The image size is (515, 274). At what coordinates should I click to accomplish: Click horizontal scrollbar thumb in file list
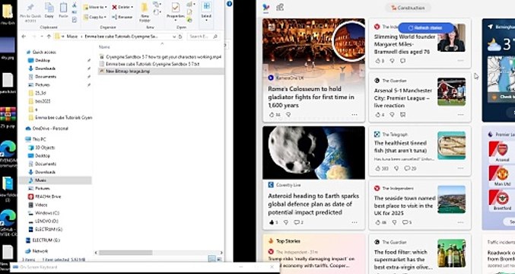click(x=126, y=253)
